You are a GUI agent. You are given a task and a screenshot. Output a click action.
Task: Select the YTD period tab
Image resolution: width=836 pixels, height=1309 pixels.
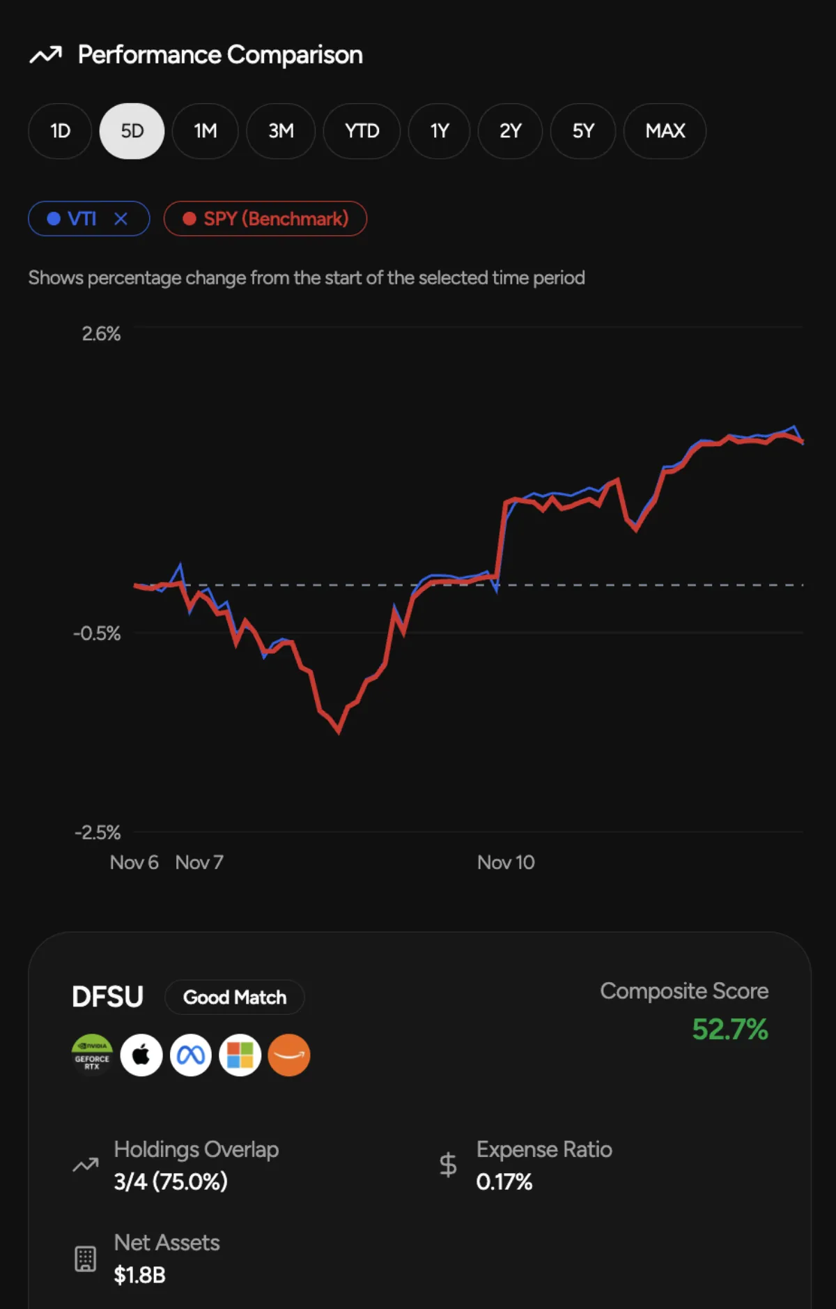362,131
